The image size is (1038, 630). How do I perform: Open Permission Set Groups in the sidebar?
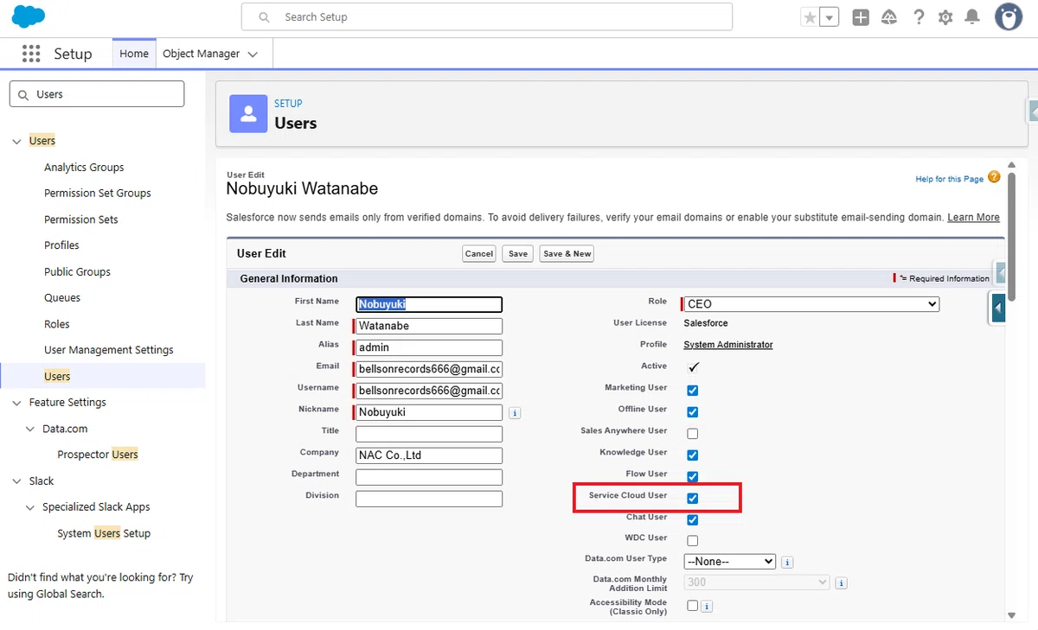(98, 194)
